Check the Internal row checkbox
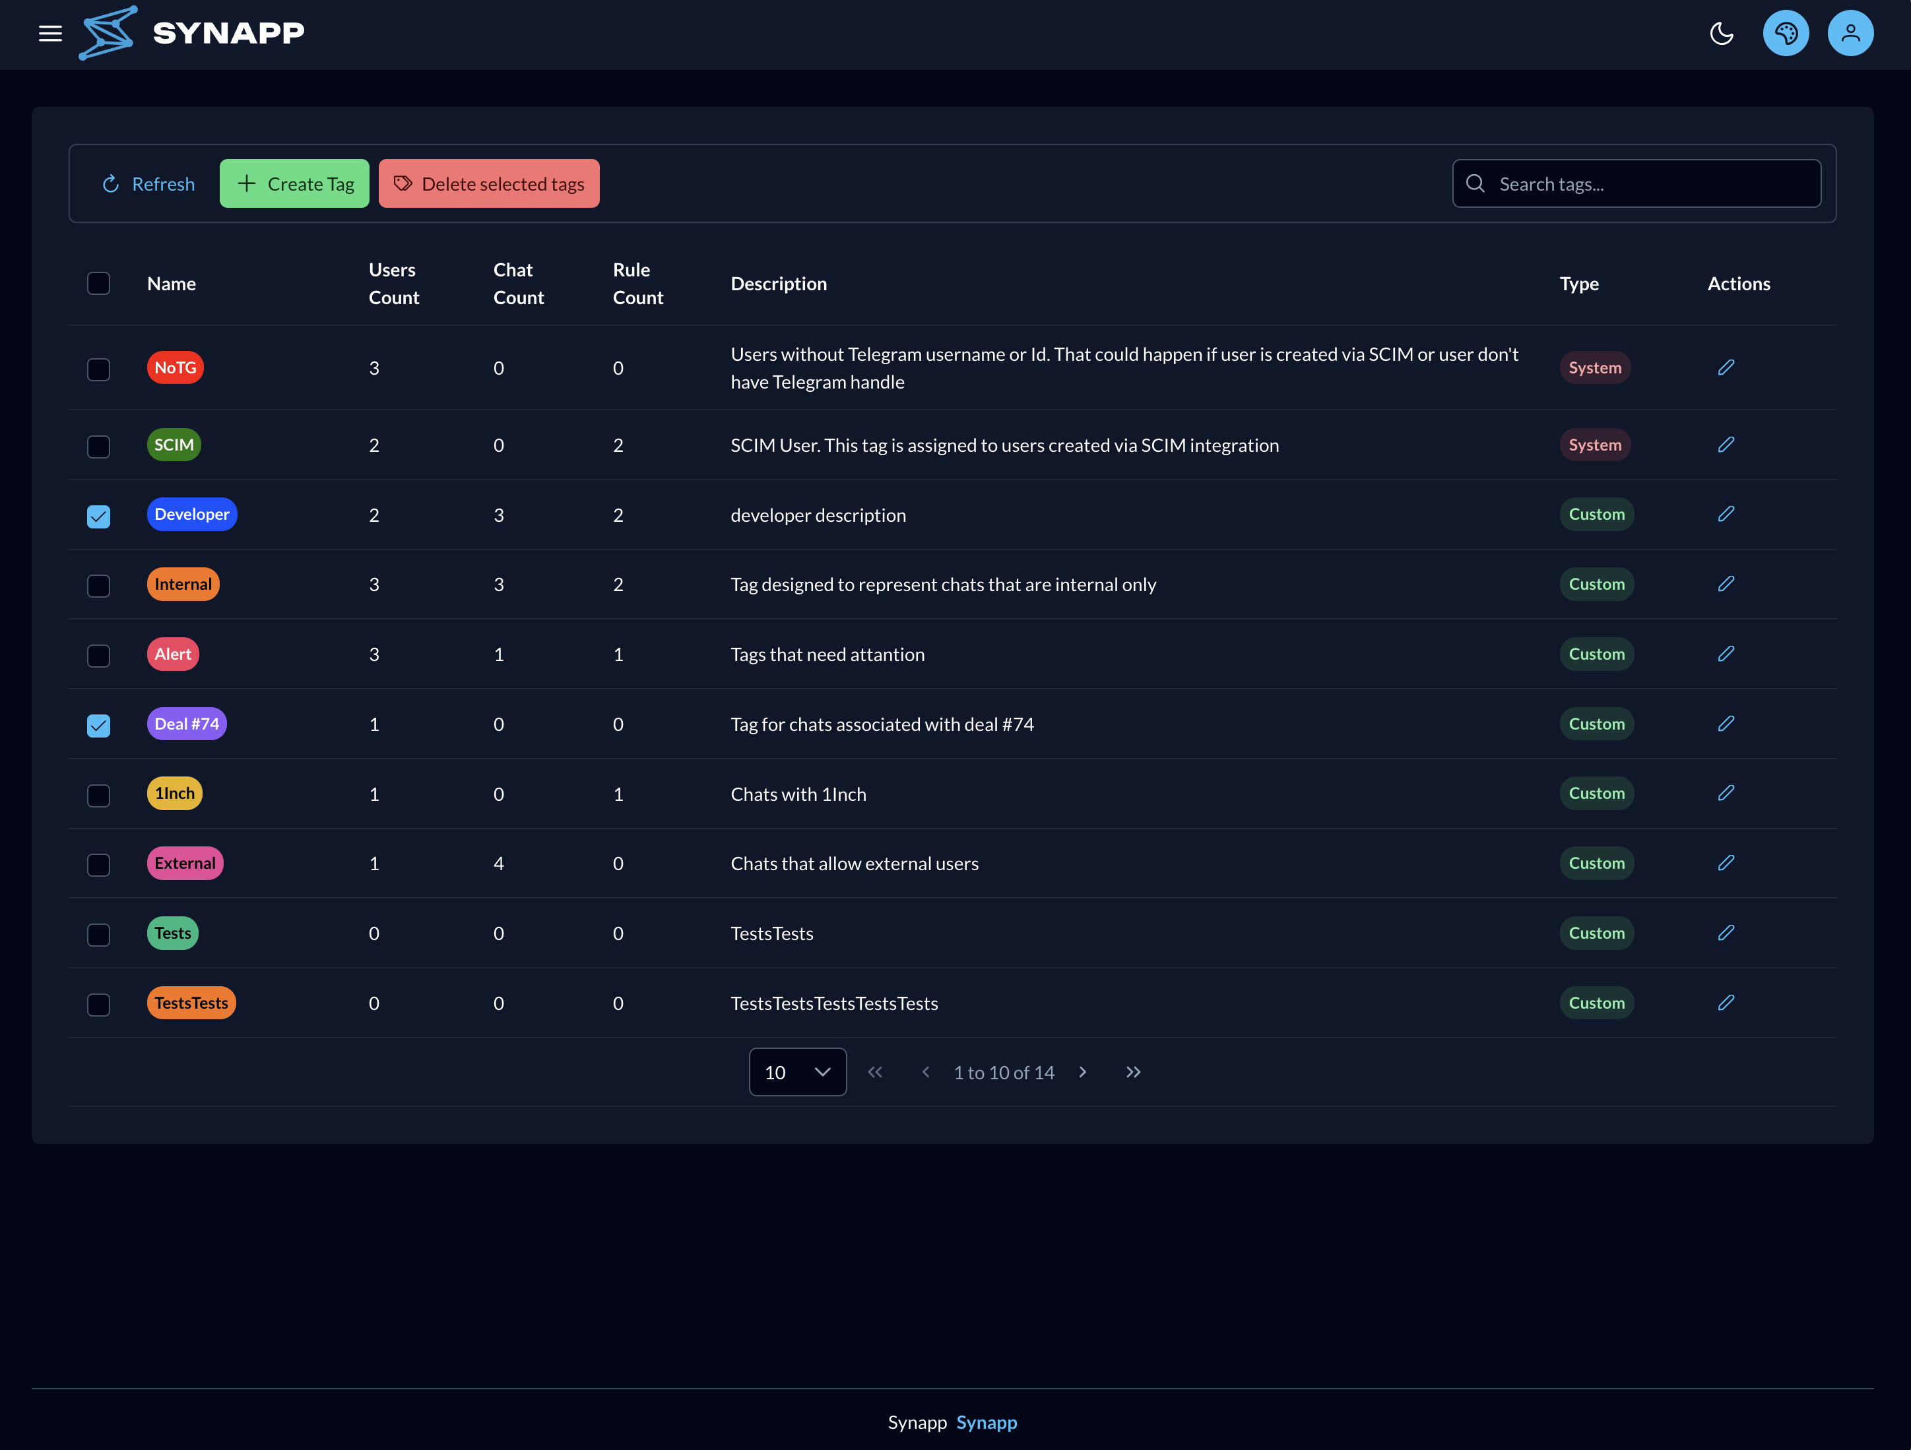The width and height of the screenshot is (1911, 1450). pyautogui.click(x=98, y=586)
